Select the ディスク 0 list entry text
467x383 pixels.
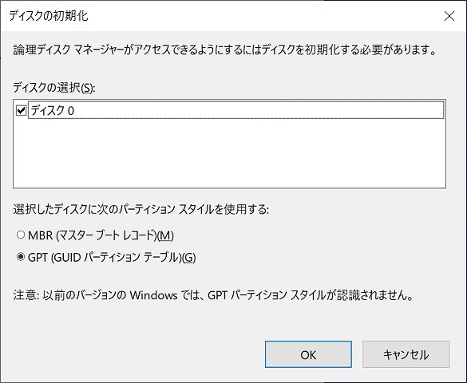(x=53, y=111)
